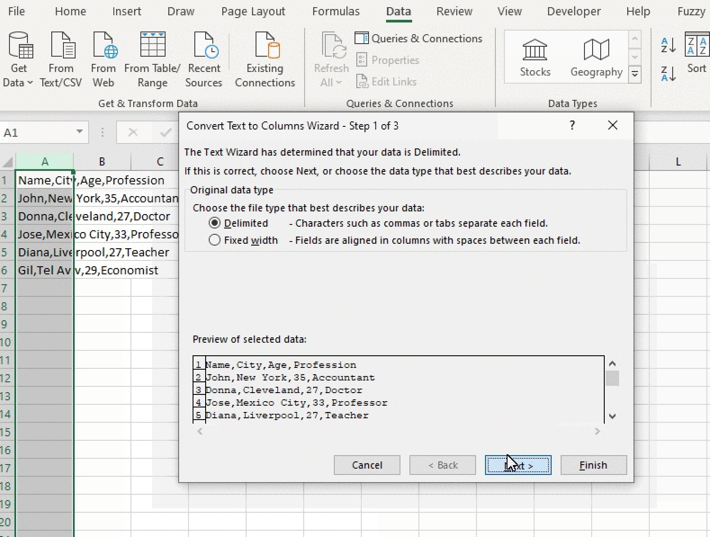The image size is (710, 537).
Task: Close the Text to Columns wizard
Action: pos(612,125)
